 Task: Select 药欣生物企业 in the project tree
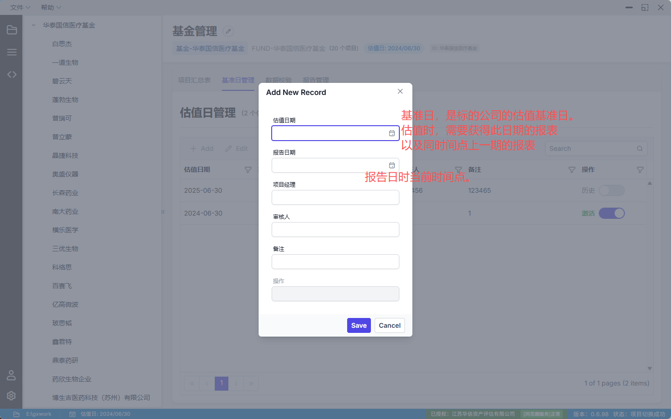(72, 379)
